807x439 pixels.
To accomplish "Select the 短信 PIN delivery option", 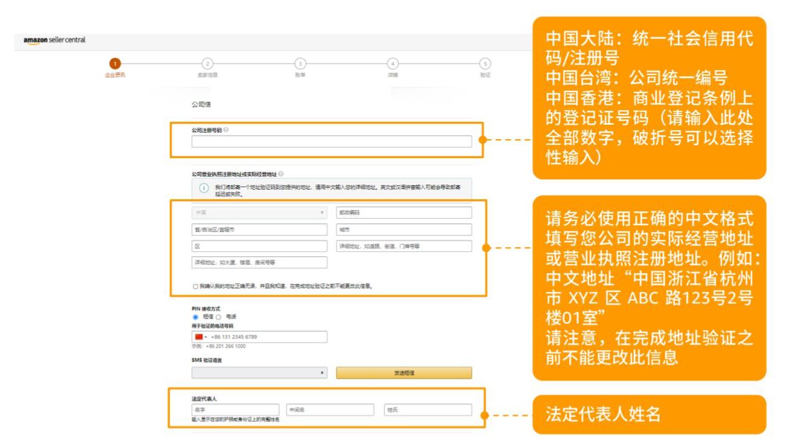I will tap(196, 316).
